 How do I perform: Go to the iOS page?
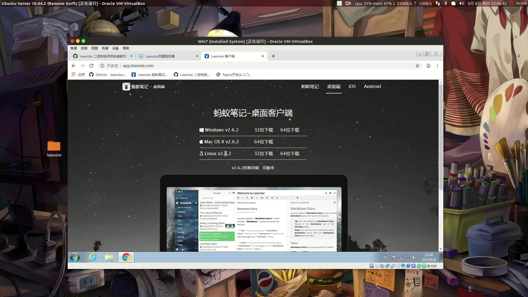click(352, 86)
